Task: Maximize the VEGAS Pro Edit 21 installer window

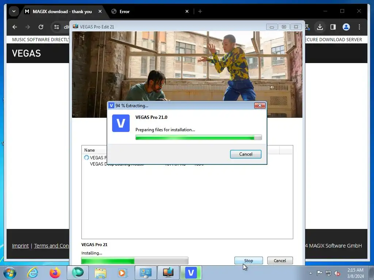Action: click(x=284, y=27)
